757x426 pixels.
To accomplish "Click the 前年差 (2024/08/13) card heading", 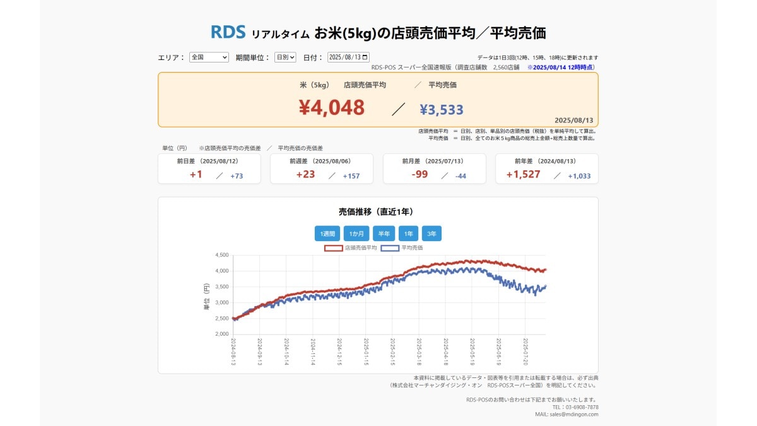I will click(546, 161).
